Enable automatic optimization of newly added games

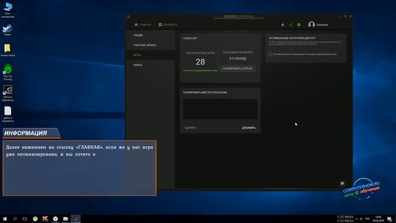click(270, 54)
